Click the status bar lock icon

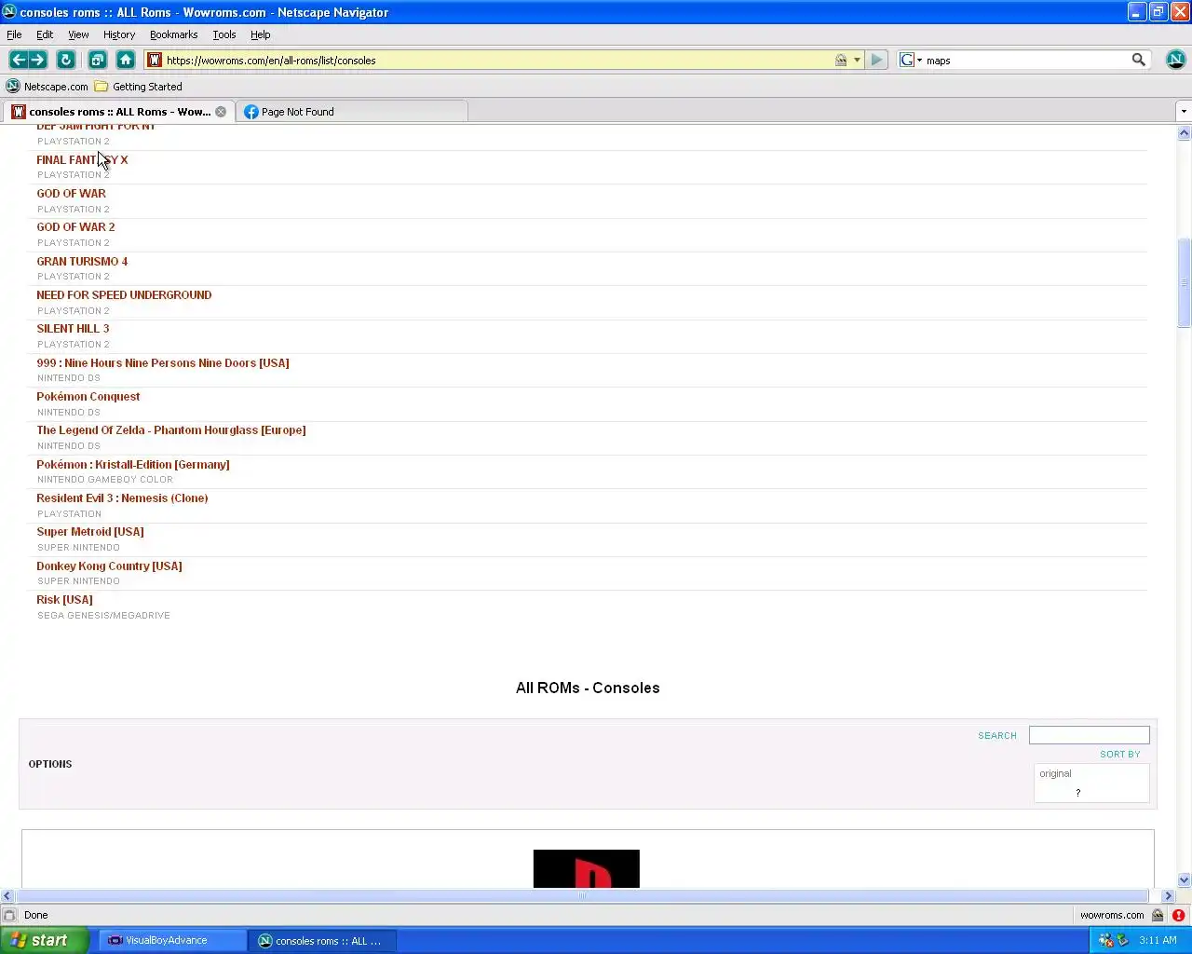1158,915
